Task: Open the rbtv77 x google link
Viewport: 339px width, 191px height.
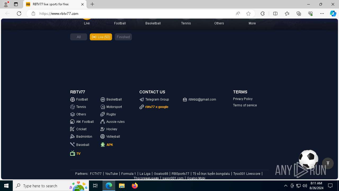Action: pos(157,107)
